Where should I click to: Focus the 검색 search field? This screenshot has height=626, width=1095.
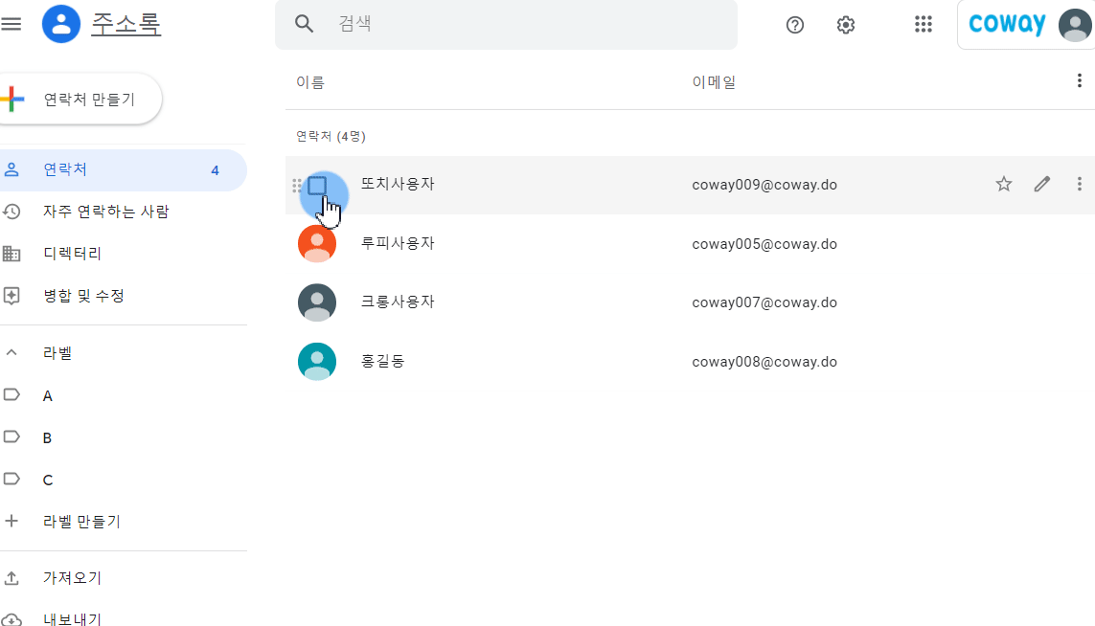(x=506, y=25)
